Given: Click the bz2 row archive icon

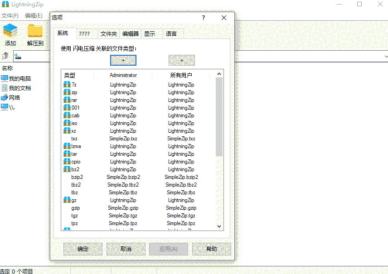Looking at the screenshot, I should coord(67,169).
